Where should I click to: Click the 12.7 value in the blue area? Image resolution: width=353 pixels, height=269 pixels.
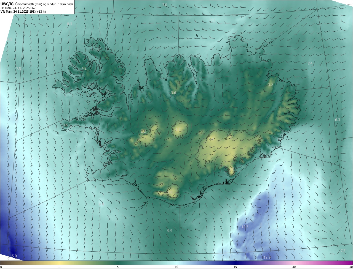click(x=245, y=227)
